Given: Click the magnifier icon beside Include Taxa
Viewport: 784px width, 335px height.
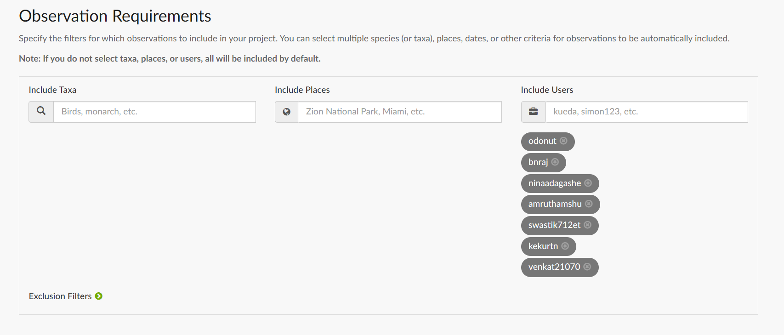Looking at the screenshot, I should pyautogui.click(x=41, y=112).
